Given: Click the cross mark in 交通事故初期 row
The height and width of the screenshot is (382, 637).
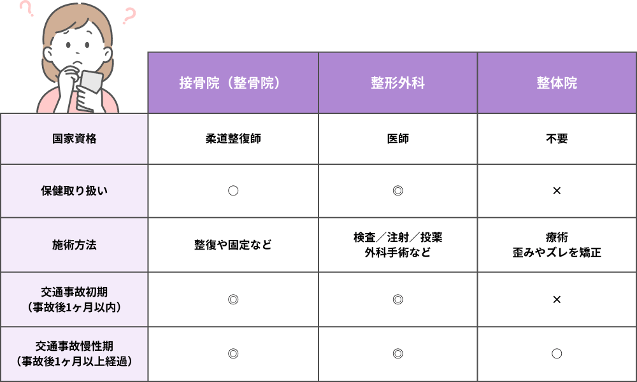Looking at the screenshot, I should coord(557,299).
